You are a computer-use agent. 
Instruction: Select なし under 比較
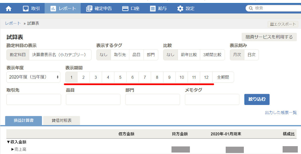(170, 55)
